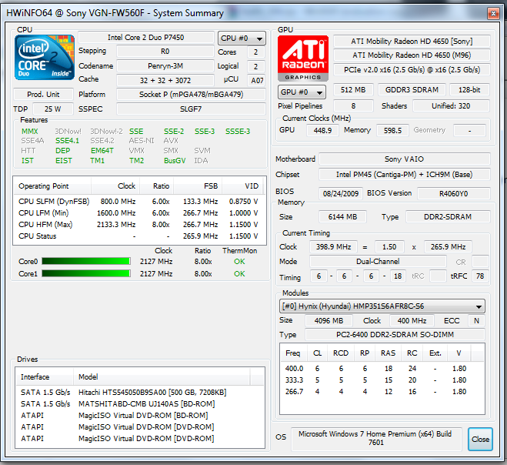Click the Sony VAIO motherboard field
The width and height of the screenshot is (507, 465).
[x=405, y=159]
